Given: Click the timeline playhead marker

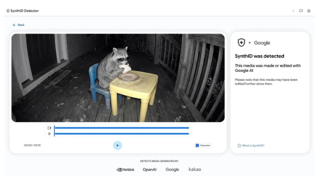Looking at the screenshot, I should (54, 131).
